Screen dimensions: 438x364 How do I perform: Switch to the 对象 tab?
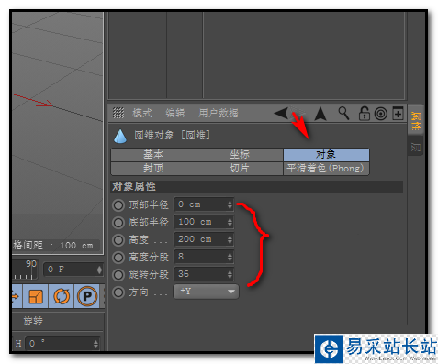click(326, 155)
